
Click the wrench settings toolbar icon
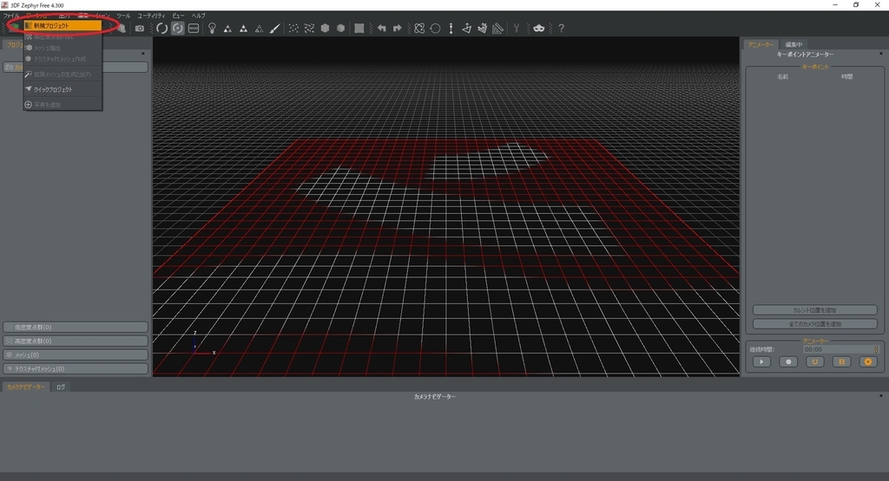click(517, 29)
